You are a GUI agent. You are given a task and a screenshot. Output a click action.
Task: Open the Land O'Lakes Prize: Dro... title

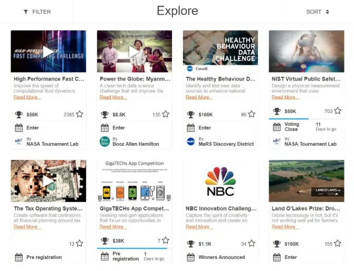[x=306, y=208]
